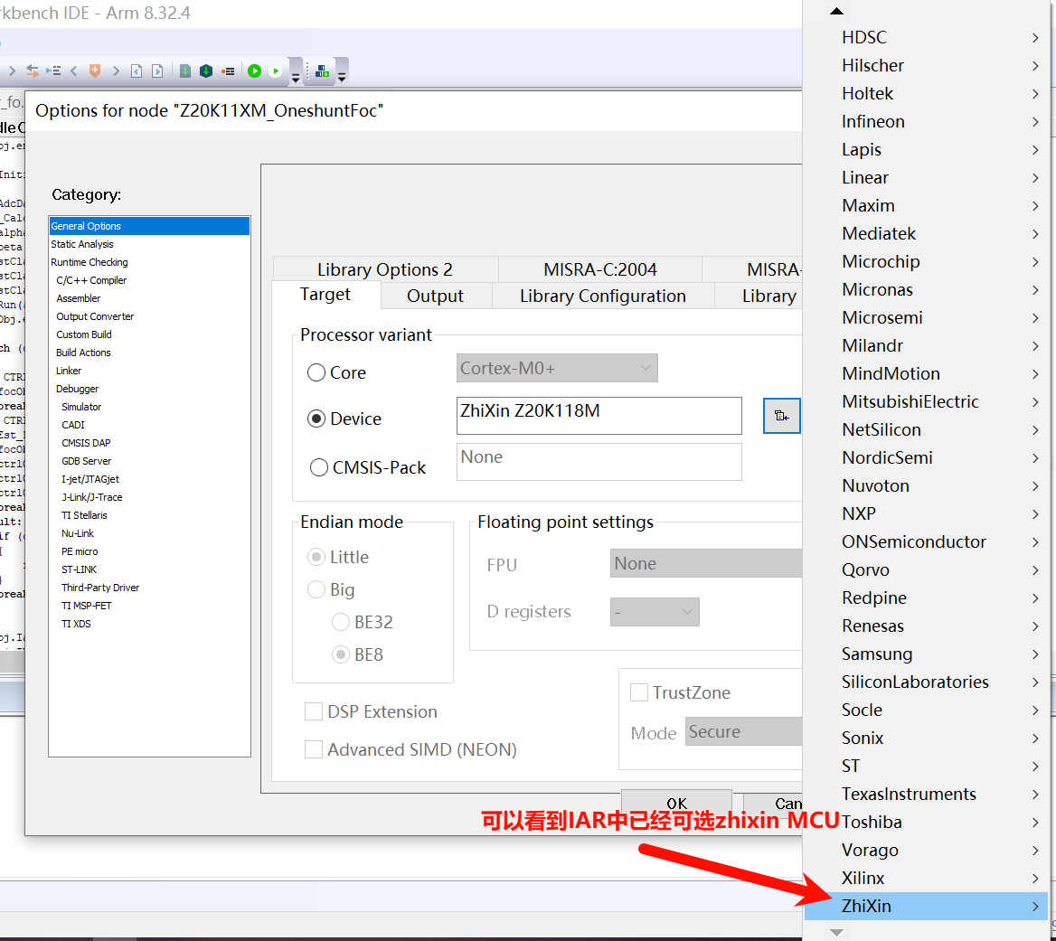The image size is (1056, 941).
Task: Toggle bookmark with the orange bookmark icon
Action: point(95,71)
